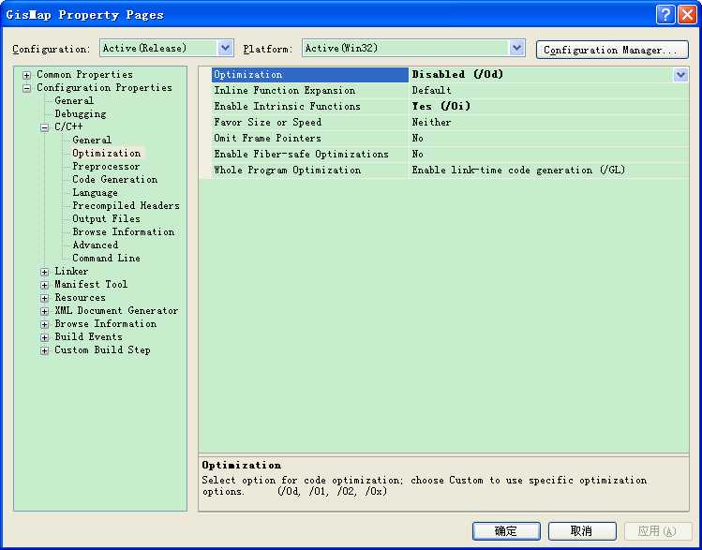Expand the Resources tree node
The width and height of the screenshot is (702, 550).
(44, 298)
